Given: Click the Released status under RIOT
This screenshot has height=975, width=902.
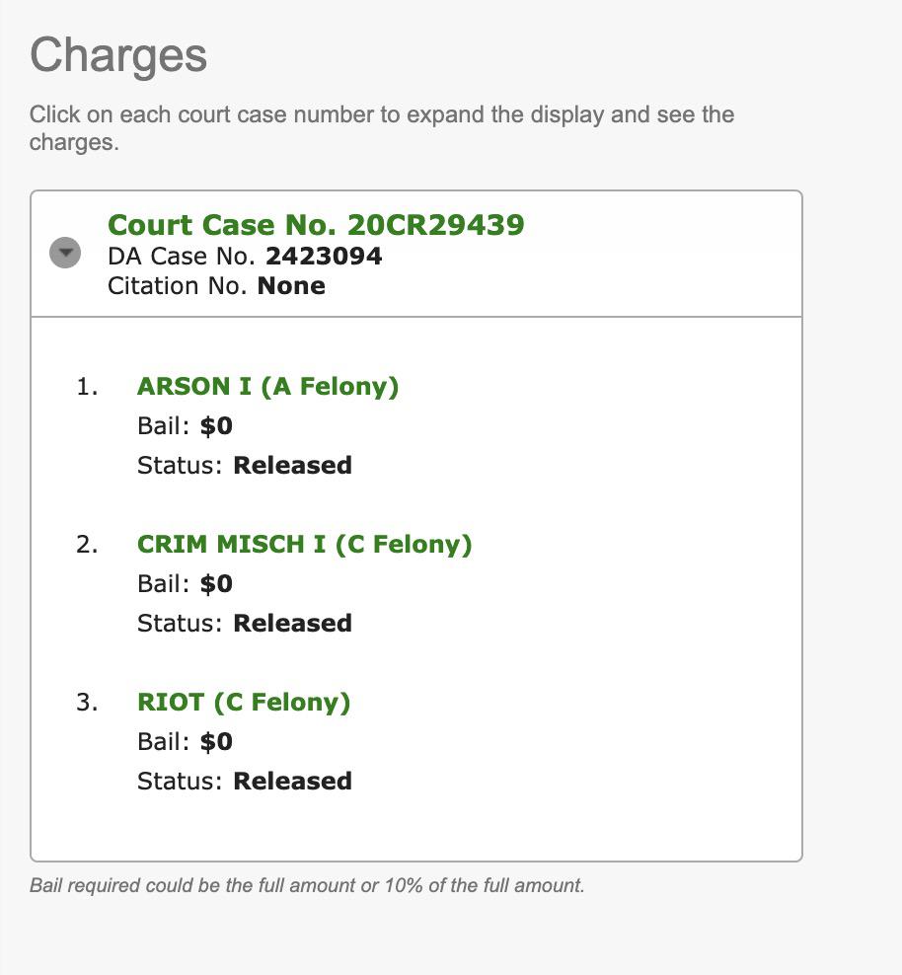Looking at the screenshot, I should (292, 782).
